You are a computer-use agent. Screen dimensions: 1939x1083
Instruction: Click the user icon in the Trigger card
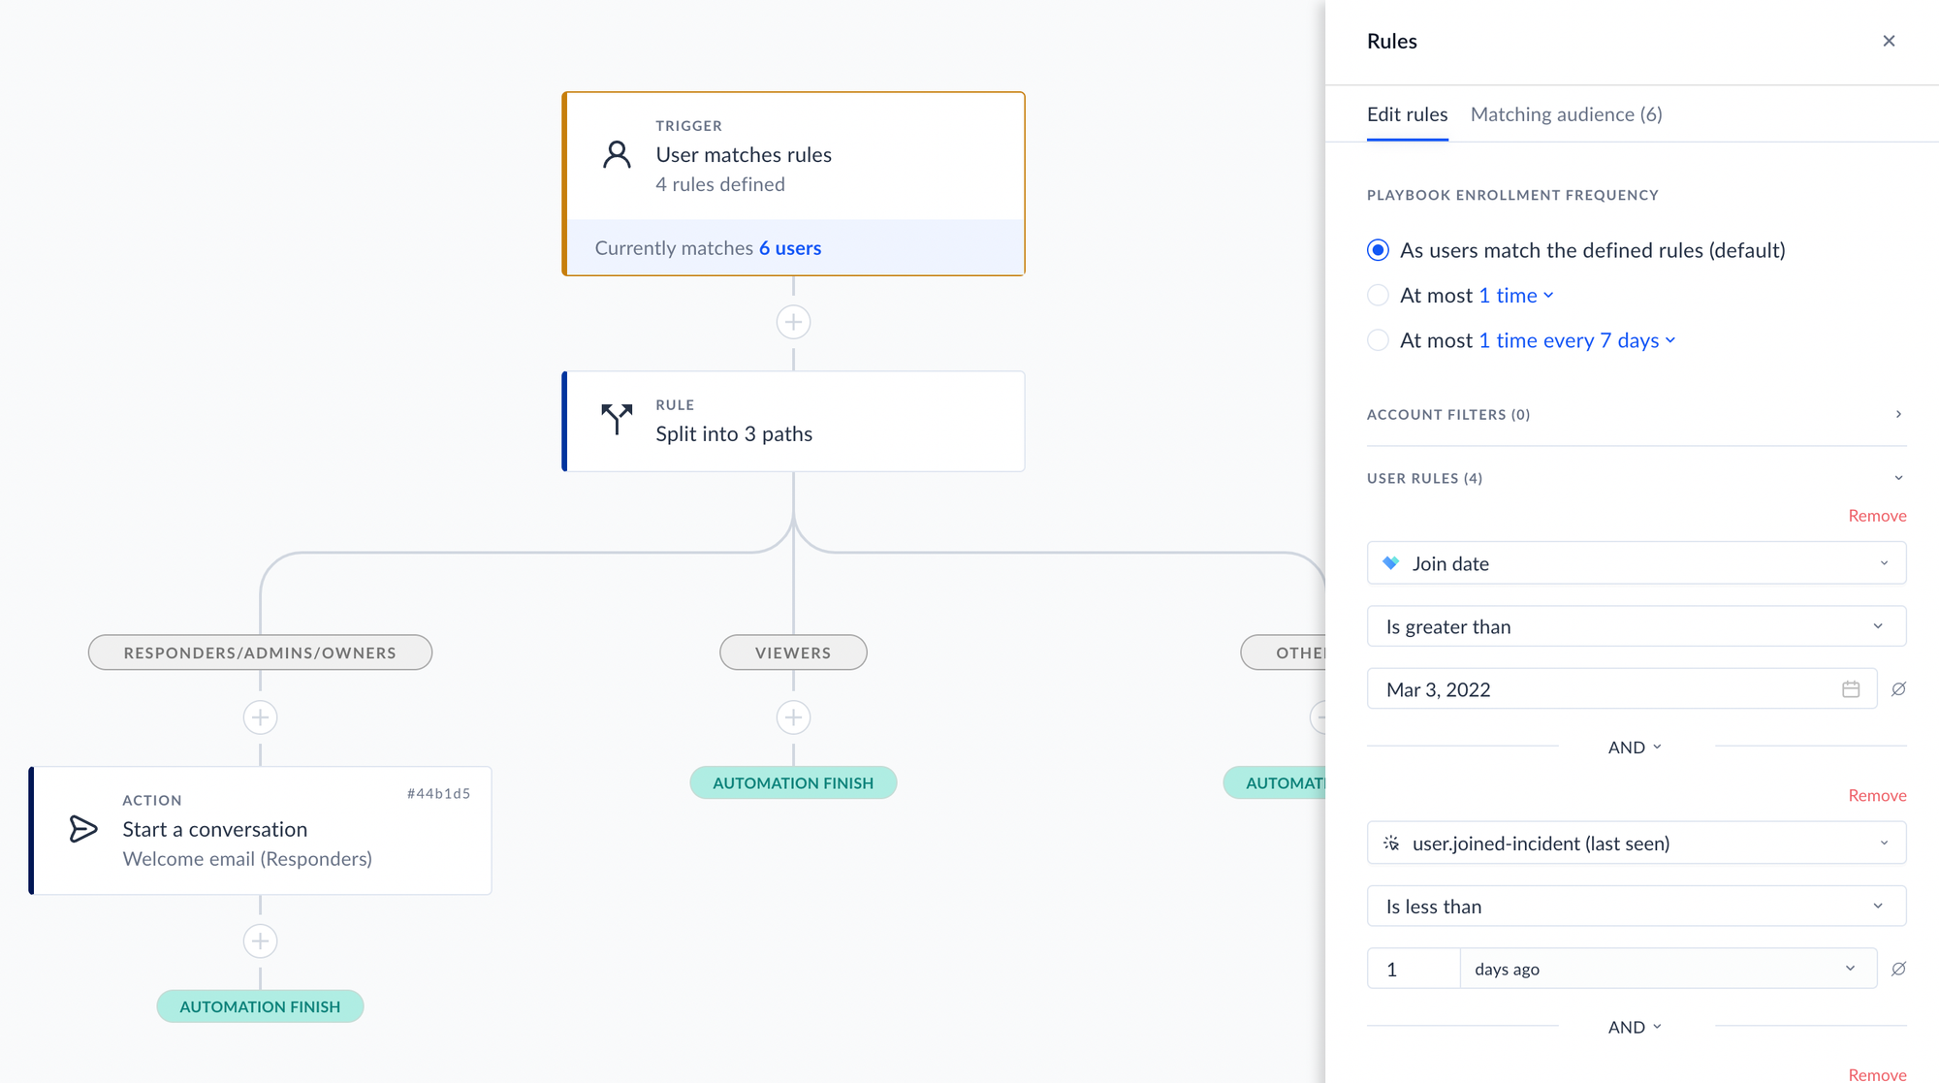(x=617, y=155)
